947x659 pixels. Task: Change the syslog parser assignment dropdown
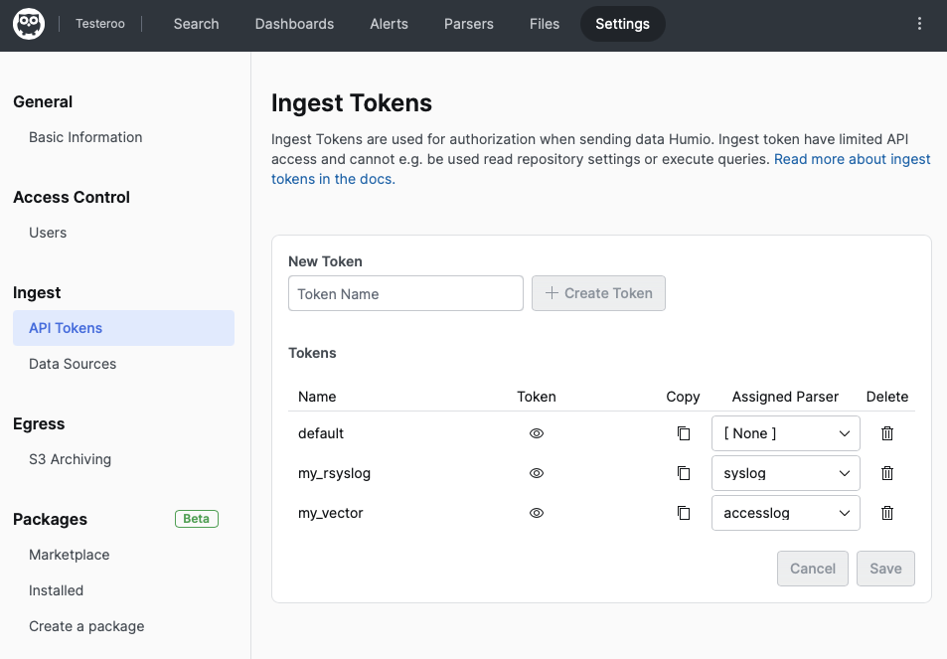(785, 473)
